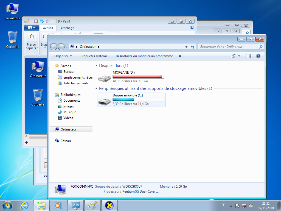Open Internet Explorer from the taskbar
Viewport: 281px width, 211px height.
coord(24,205)
